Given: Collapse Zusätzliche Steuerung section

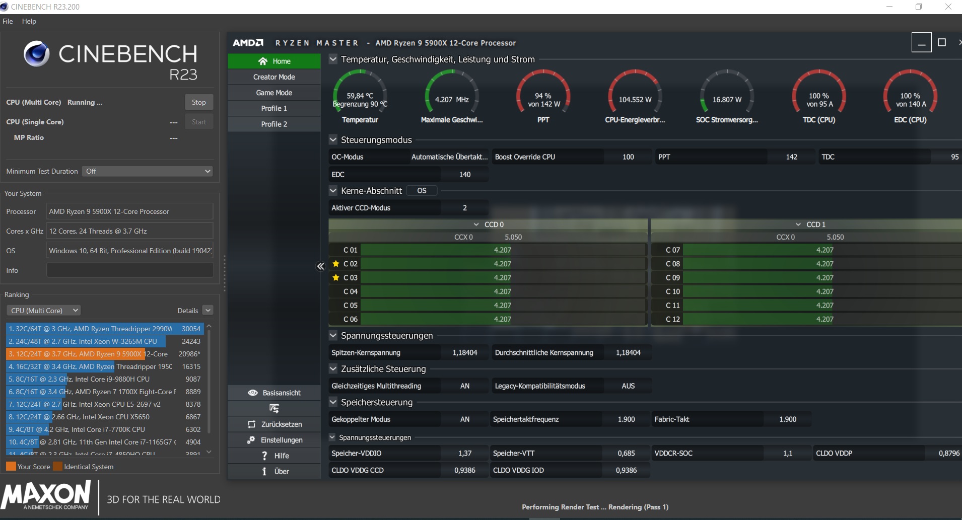Looking at the screenshot, I should (x=333, y=368).
